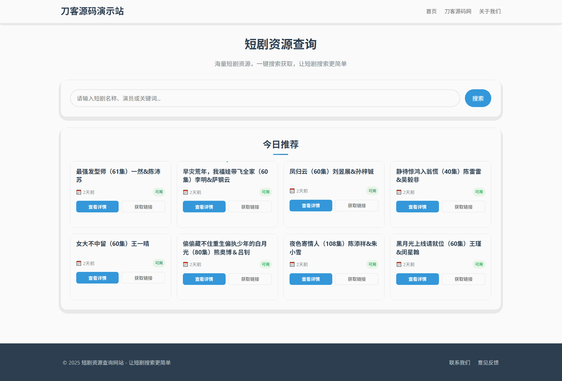Click calendar icon on 凤归云 card
Screen dimensions: 562x381
[x=292, y=191]
